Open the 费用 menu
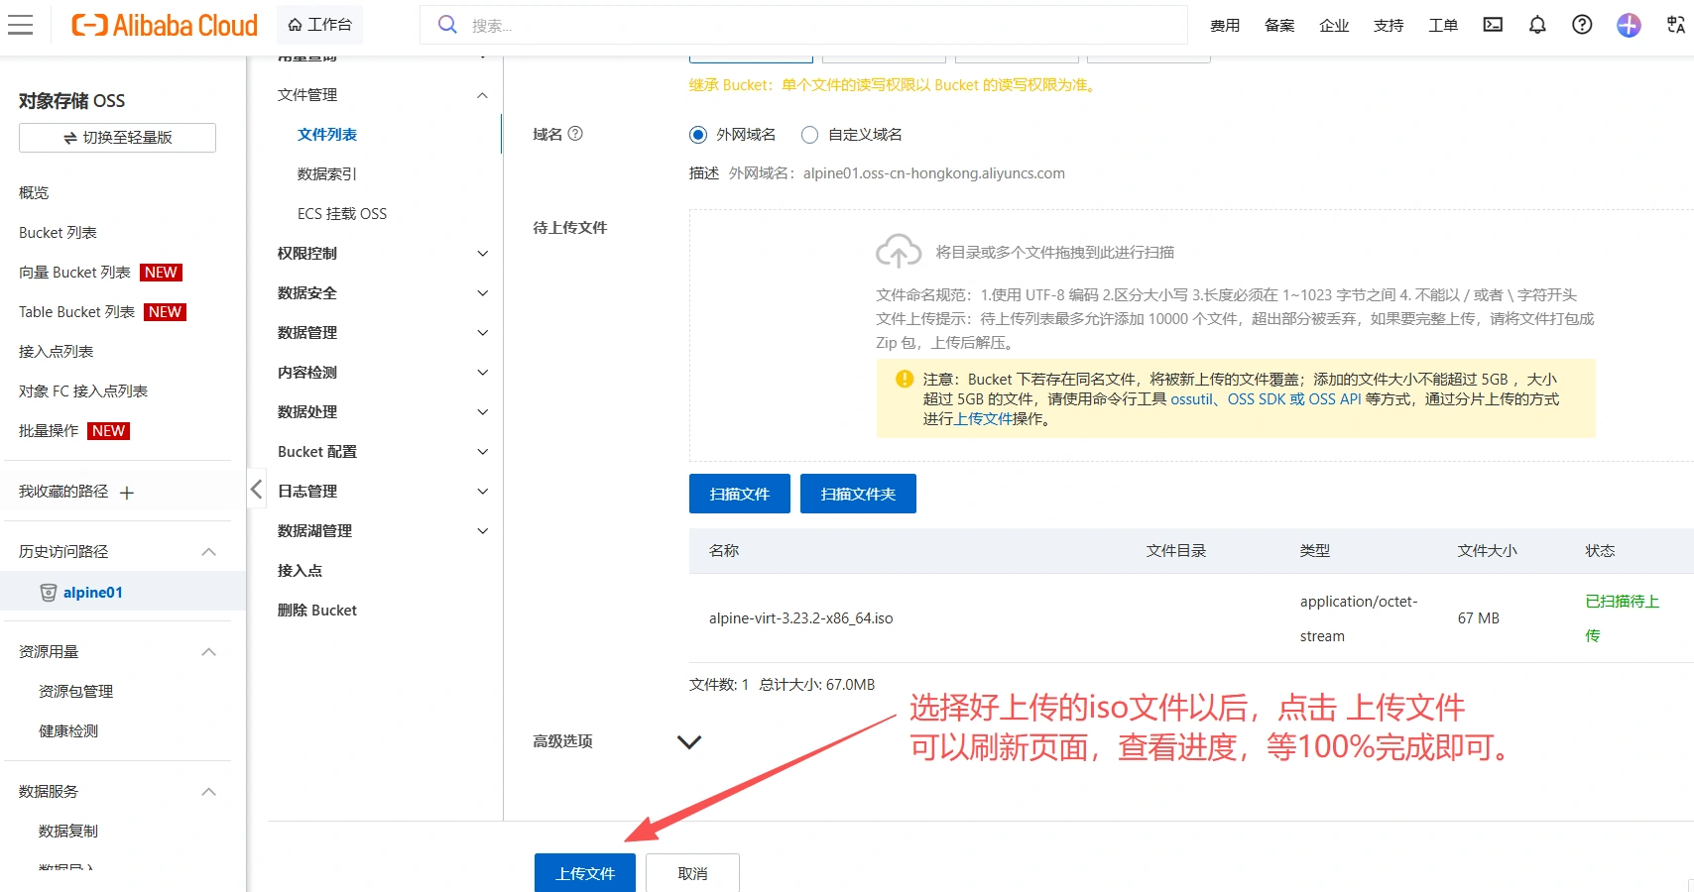This screenshot has width=1694, height=892. (x=1225, y=25)
